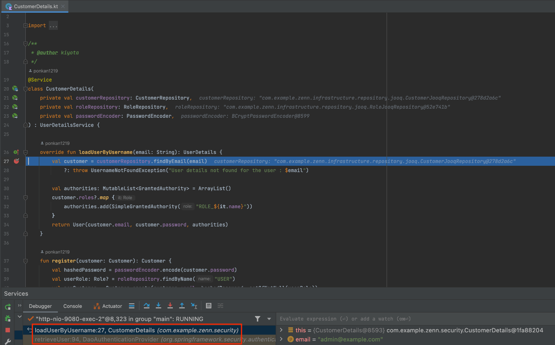Expand the 'email' variable node
Image resolution: width=555 pixels, height=345 pixels.
(x=281, y=339)
